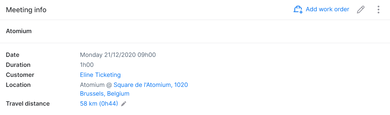Click the Customer field label
The width and height of the screenshot is (390, 115).
click(x=20, y=75)
